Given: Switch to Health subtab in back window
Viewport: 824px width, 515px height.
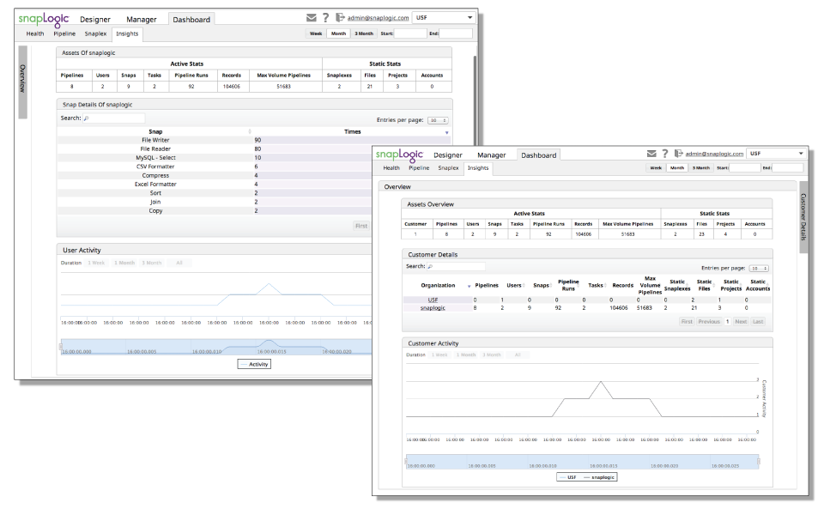Looking at the screenshot, I should click(35, 33).
